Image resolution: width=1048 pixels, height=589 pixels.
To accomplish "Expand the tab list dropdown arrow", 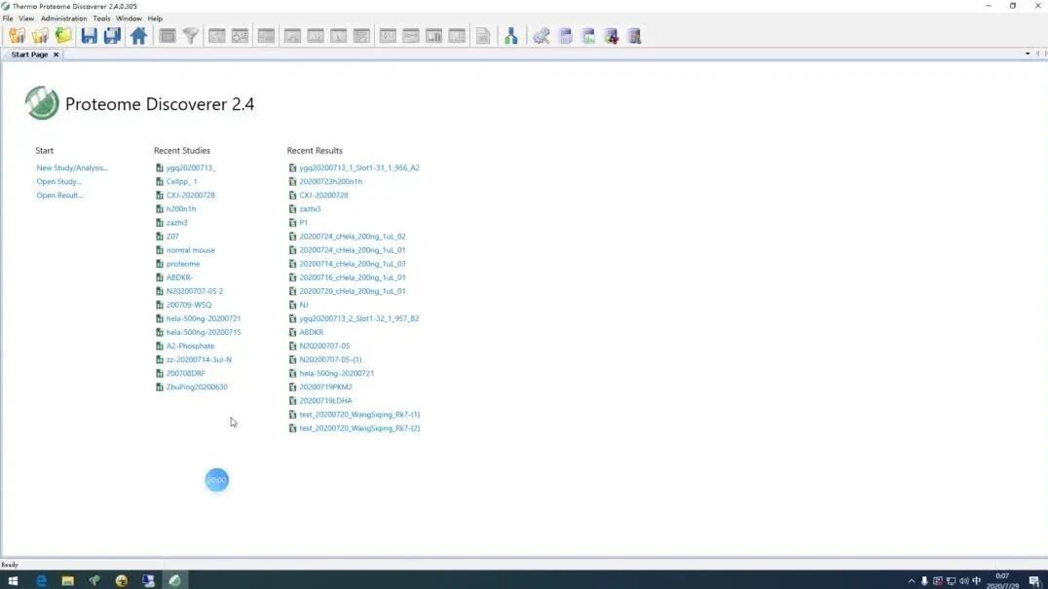I will [x=1028, y=54].
